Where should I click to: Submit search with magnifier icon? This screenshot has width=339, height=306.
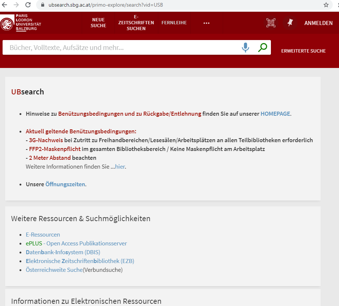click(262, 47)
